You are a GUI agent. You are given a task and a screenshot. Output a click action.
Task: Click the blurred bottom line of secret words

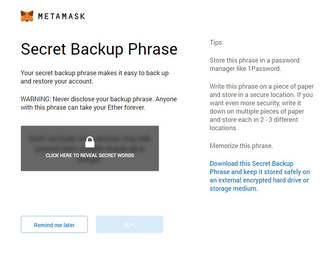click(90, 162)
